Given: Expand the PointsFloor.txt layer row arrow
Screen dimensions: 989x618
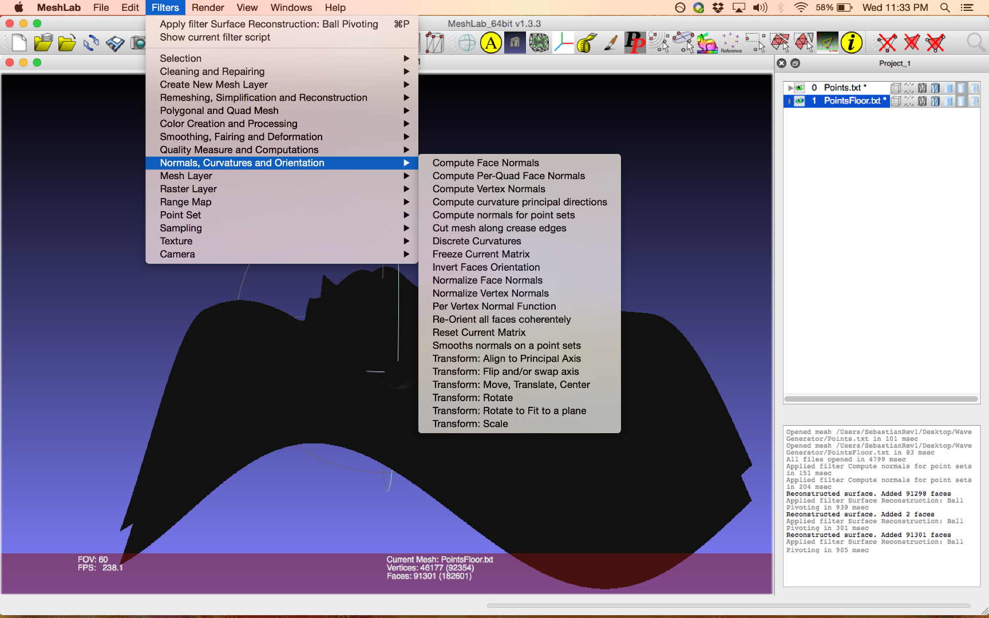Looking at the screenshot, I should click(x=790, y=101).
